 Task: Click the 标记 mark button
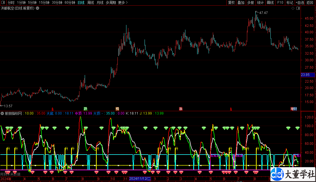click(290, 3)
